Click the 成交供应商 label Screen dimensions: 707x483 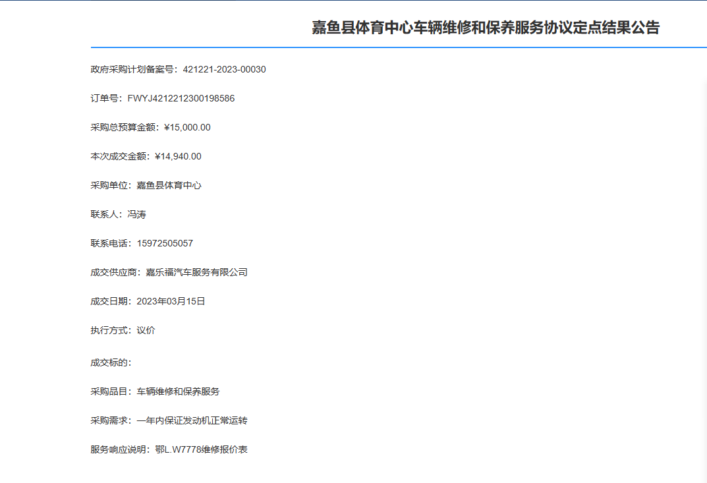(116, 272)
